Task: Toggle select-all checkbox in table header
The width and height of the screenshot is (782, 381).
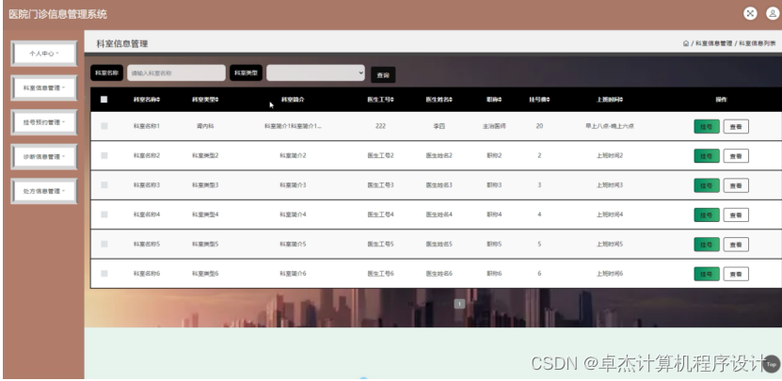Action: coord(104,99)
